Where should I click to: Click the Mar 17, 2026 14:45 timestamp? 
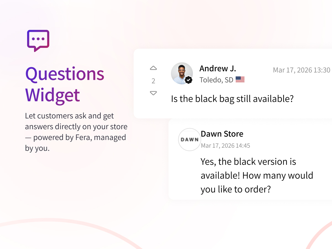(225, 146)
